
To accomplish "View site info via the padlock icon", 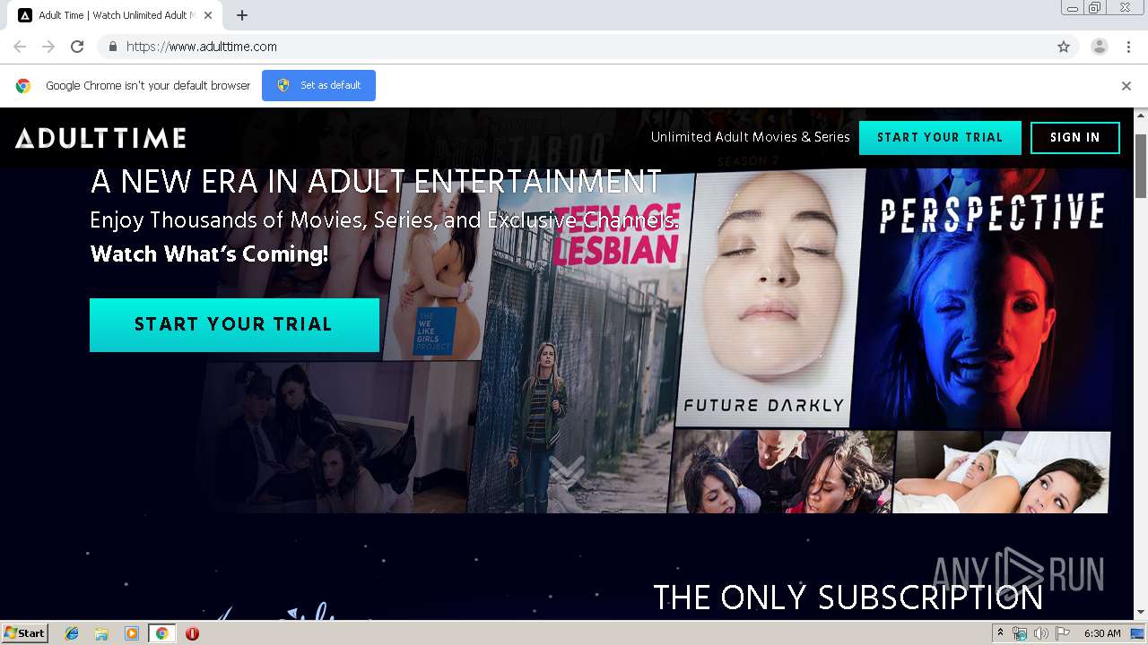I will click(112, 47).
